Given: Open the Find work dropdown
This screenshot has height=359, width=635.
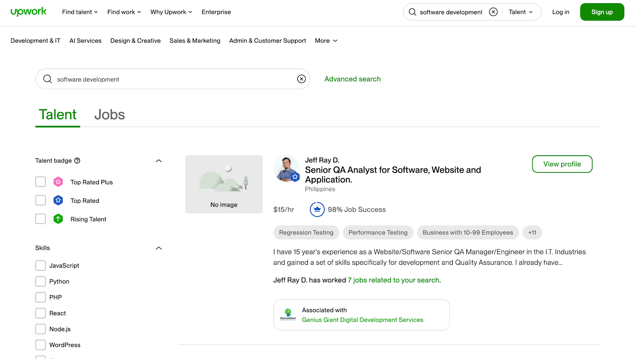Looking at the screenshot, I should tap(123, 12).
